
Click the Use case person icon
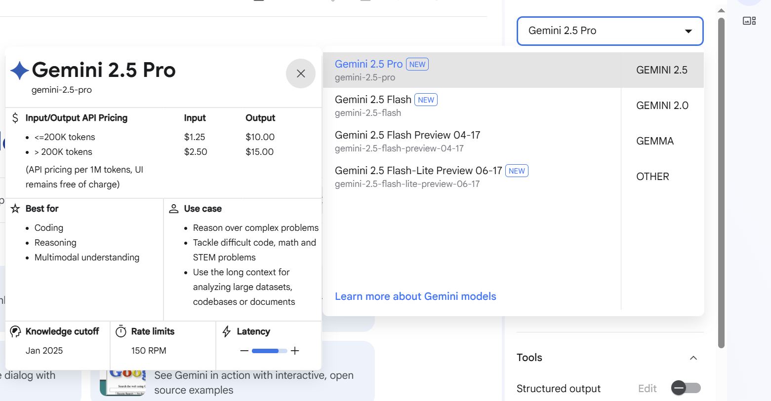(x=174, y=209)
